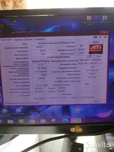Open the Конфигурация системы desktop shortcut
Screen dimensions: 114x152
tap(5, 112)
